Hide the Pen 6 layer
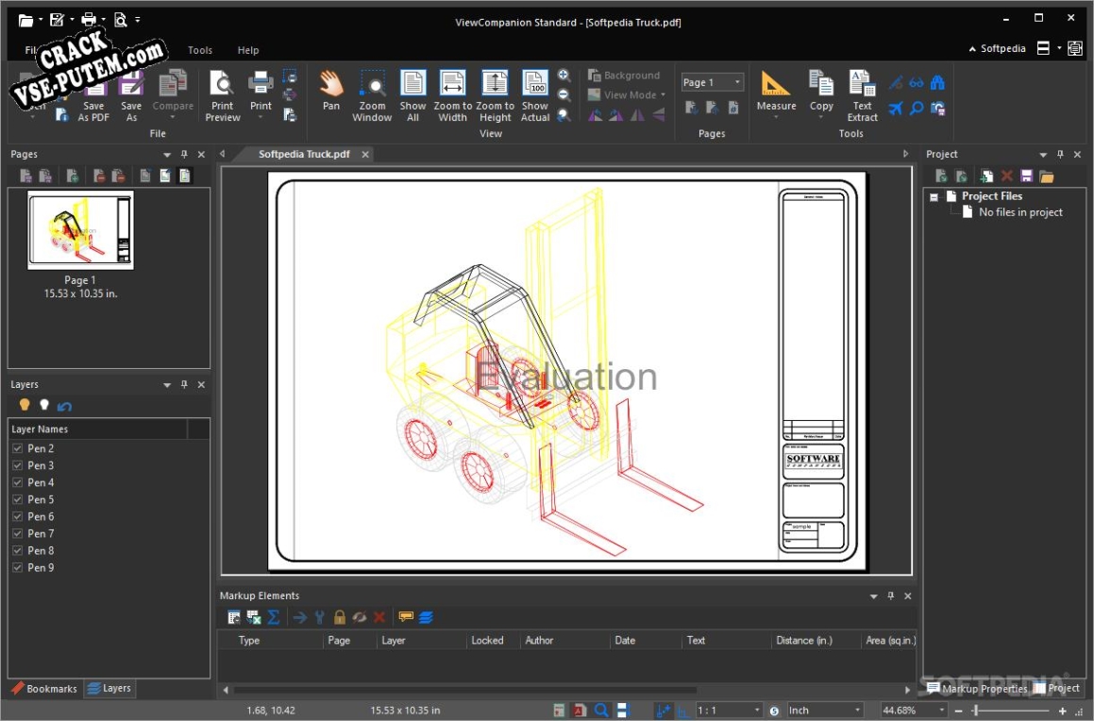Viewport: 1094px width, 721px height. (x=17, y=517)
